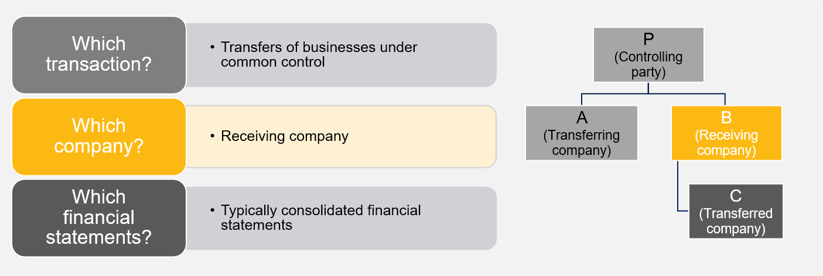Click bullet point before "Receiving company" text
This screenshot has width=823, height=276.
(212, 136)
